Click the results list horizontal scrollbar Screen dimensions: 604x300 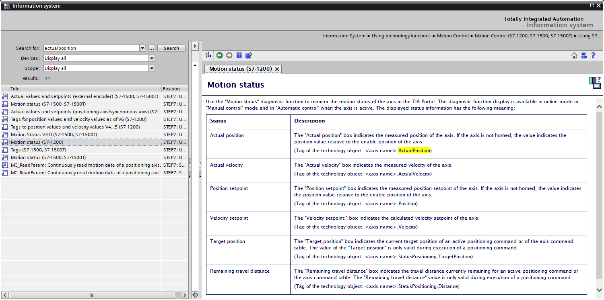[92, 295]
